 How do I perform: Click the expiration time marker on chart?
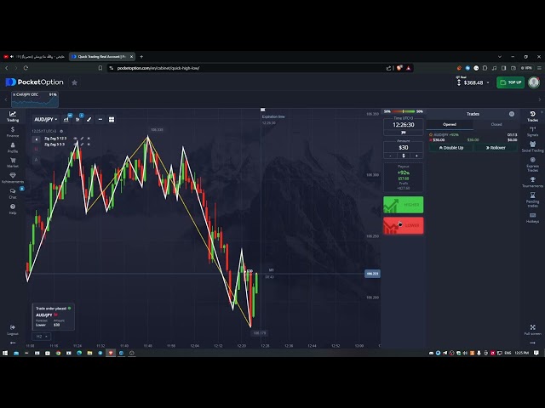[x=263, y=110]
